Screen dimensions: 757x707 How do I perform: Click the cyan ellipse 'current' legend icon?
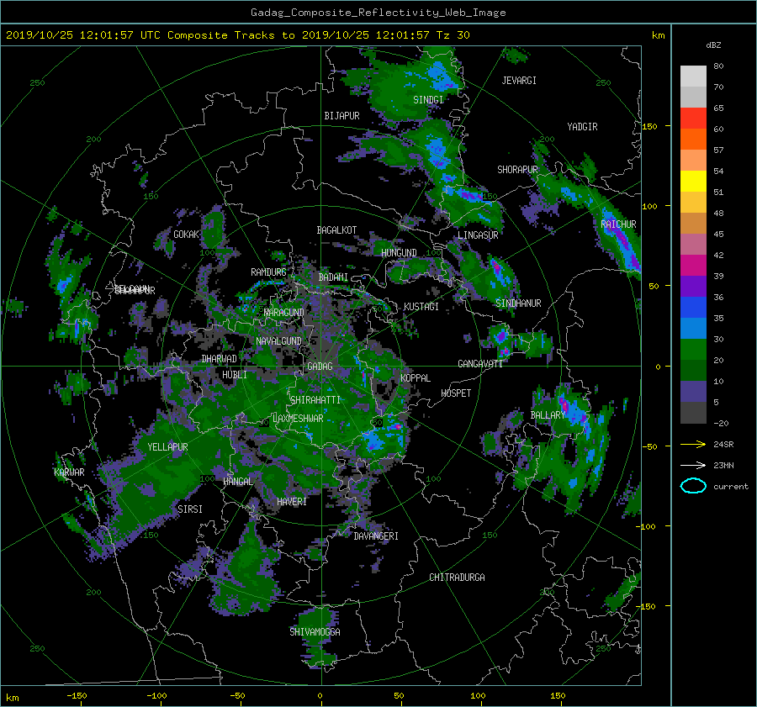(693, 486)
